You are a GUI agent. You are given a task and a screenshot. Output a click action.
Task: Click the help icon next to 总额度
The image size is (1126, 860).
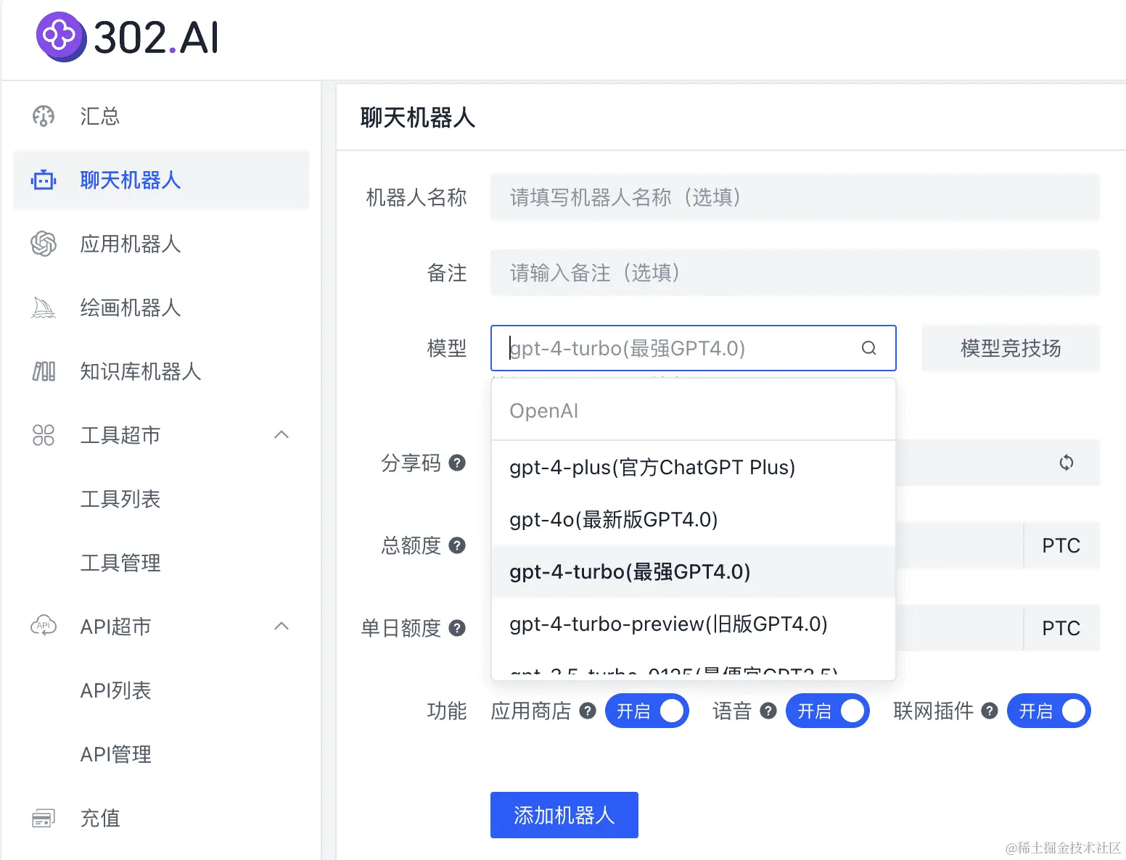pos(457,545)
